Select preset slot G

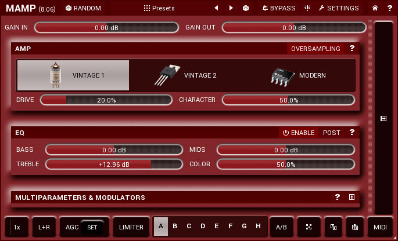tap(244, 227)
